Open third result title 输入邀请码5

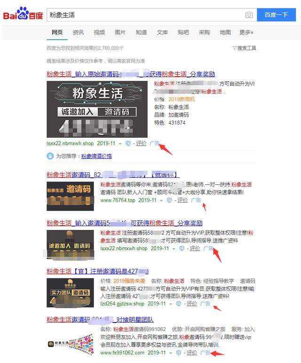(x=124, y=223)
